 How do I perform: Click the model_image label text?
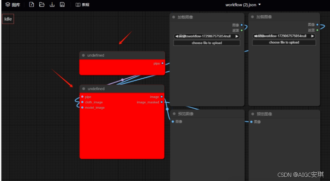(x=95, y=107)
